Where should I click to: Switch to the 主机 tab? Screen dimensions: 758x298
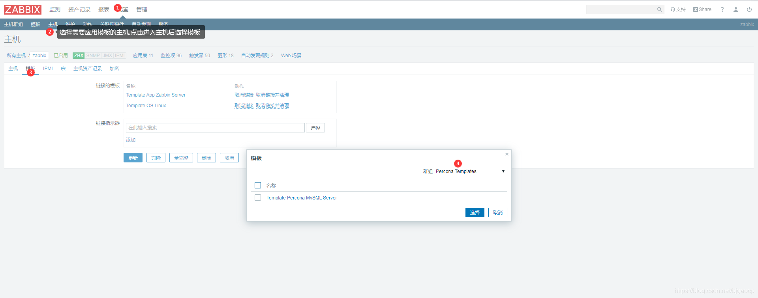pos(13,69)
